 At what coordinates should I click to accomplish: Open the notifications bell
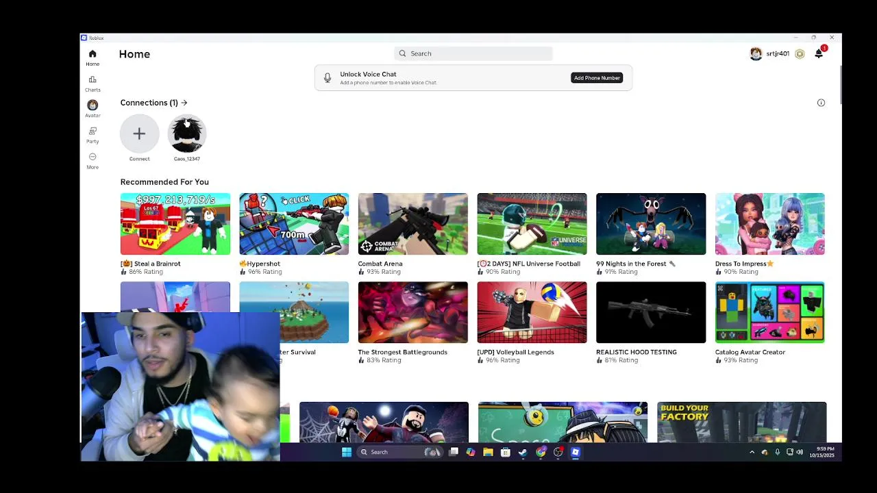tap(819, 54)
